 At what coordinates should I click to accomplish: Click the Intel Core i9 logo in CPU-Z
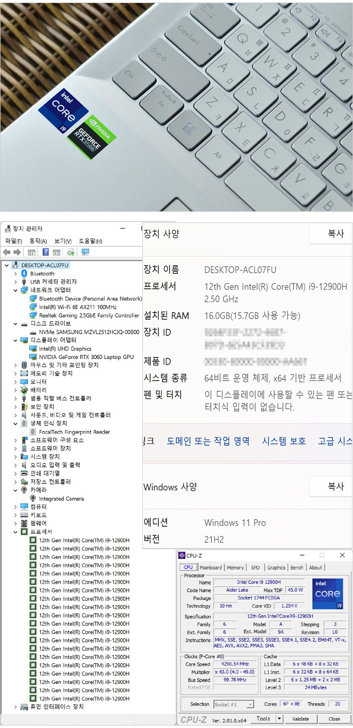pos(328,593)
